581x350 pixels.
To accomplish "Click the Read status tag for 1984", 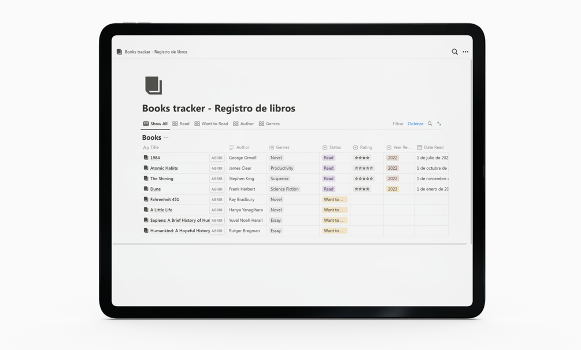I will click(329, 158).
